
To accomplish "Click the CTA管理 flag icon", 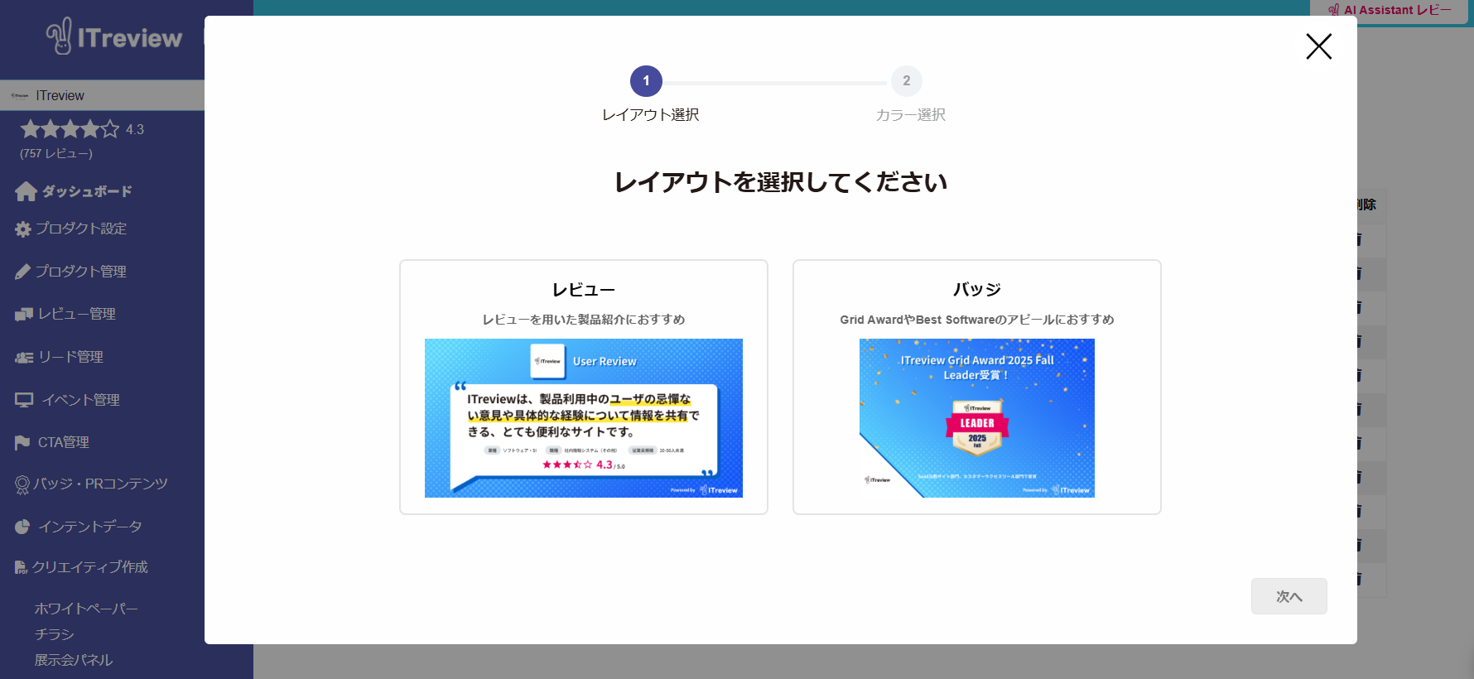I will click(x=22, y=443).
